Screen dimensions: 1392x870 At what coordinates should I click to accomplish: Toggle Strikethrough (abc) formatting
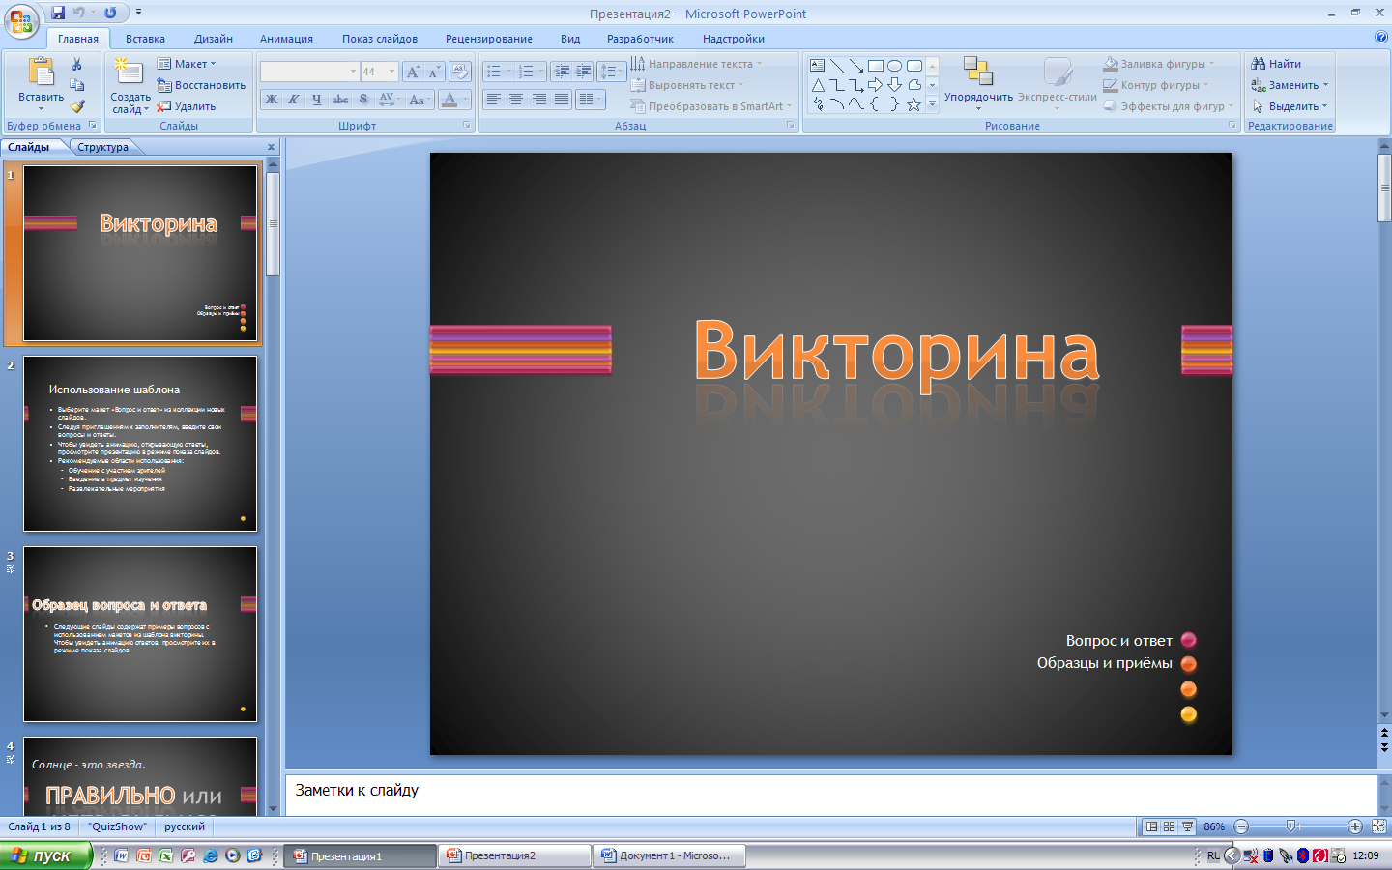339,100
